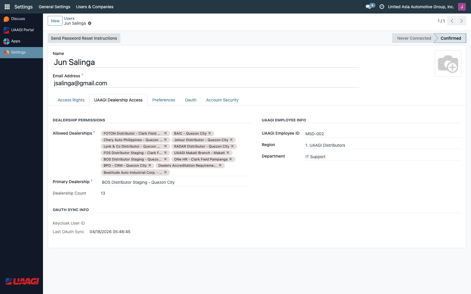Open the Access Rights tab
The image size is (471, 294).
71,100
